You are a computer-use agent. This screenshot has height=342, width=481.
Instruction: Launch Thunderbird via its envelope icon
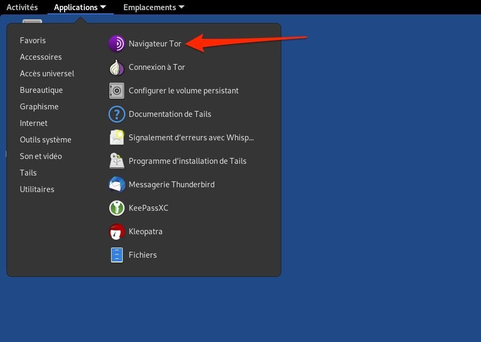117,185
